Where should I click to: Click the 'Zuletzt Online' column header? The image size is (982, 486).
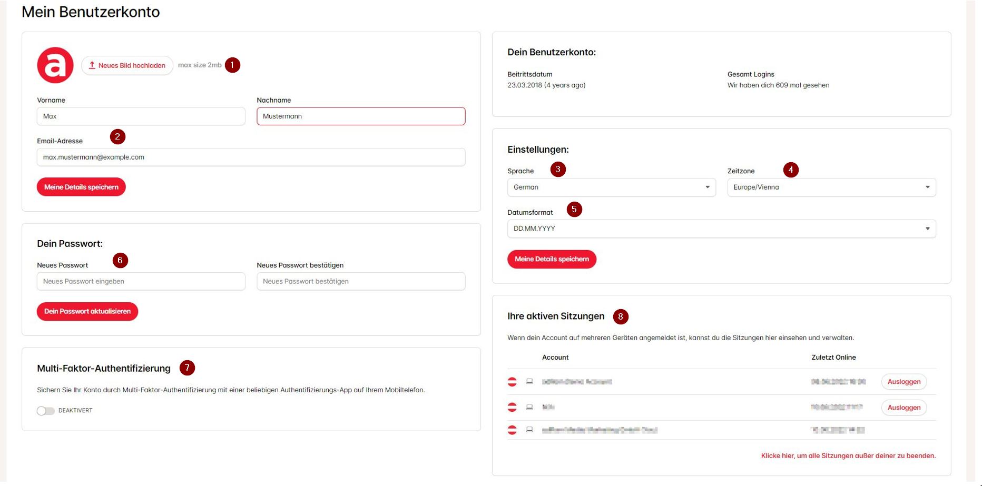tap(833, 358)
